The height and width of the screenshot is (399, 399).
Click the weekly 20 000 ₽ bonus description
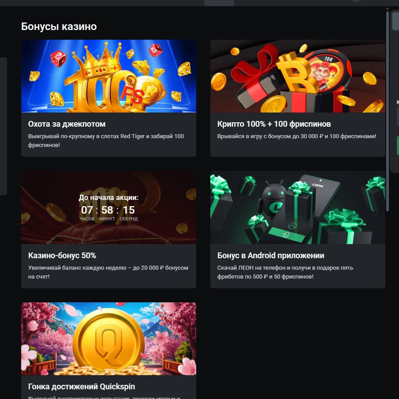108,272
